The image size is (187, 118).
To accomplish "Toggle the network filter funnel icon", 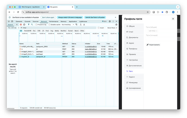I will coord(29,25).
